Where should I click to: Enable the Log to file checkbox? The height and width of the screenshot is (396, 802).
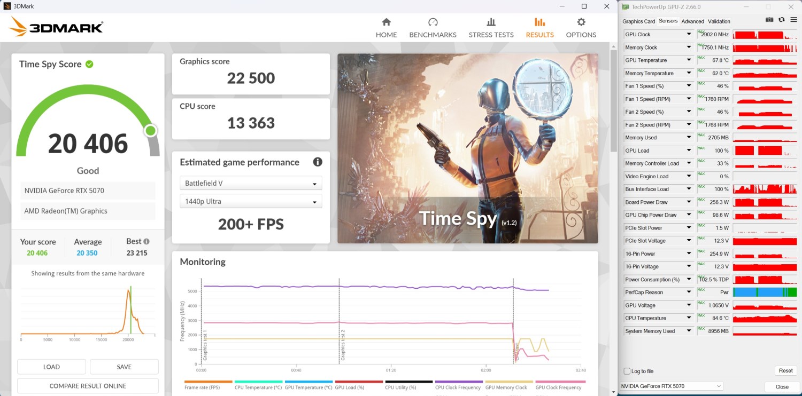[627, 371]
